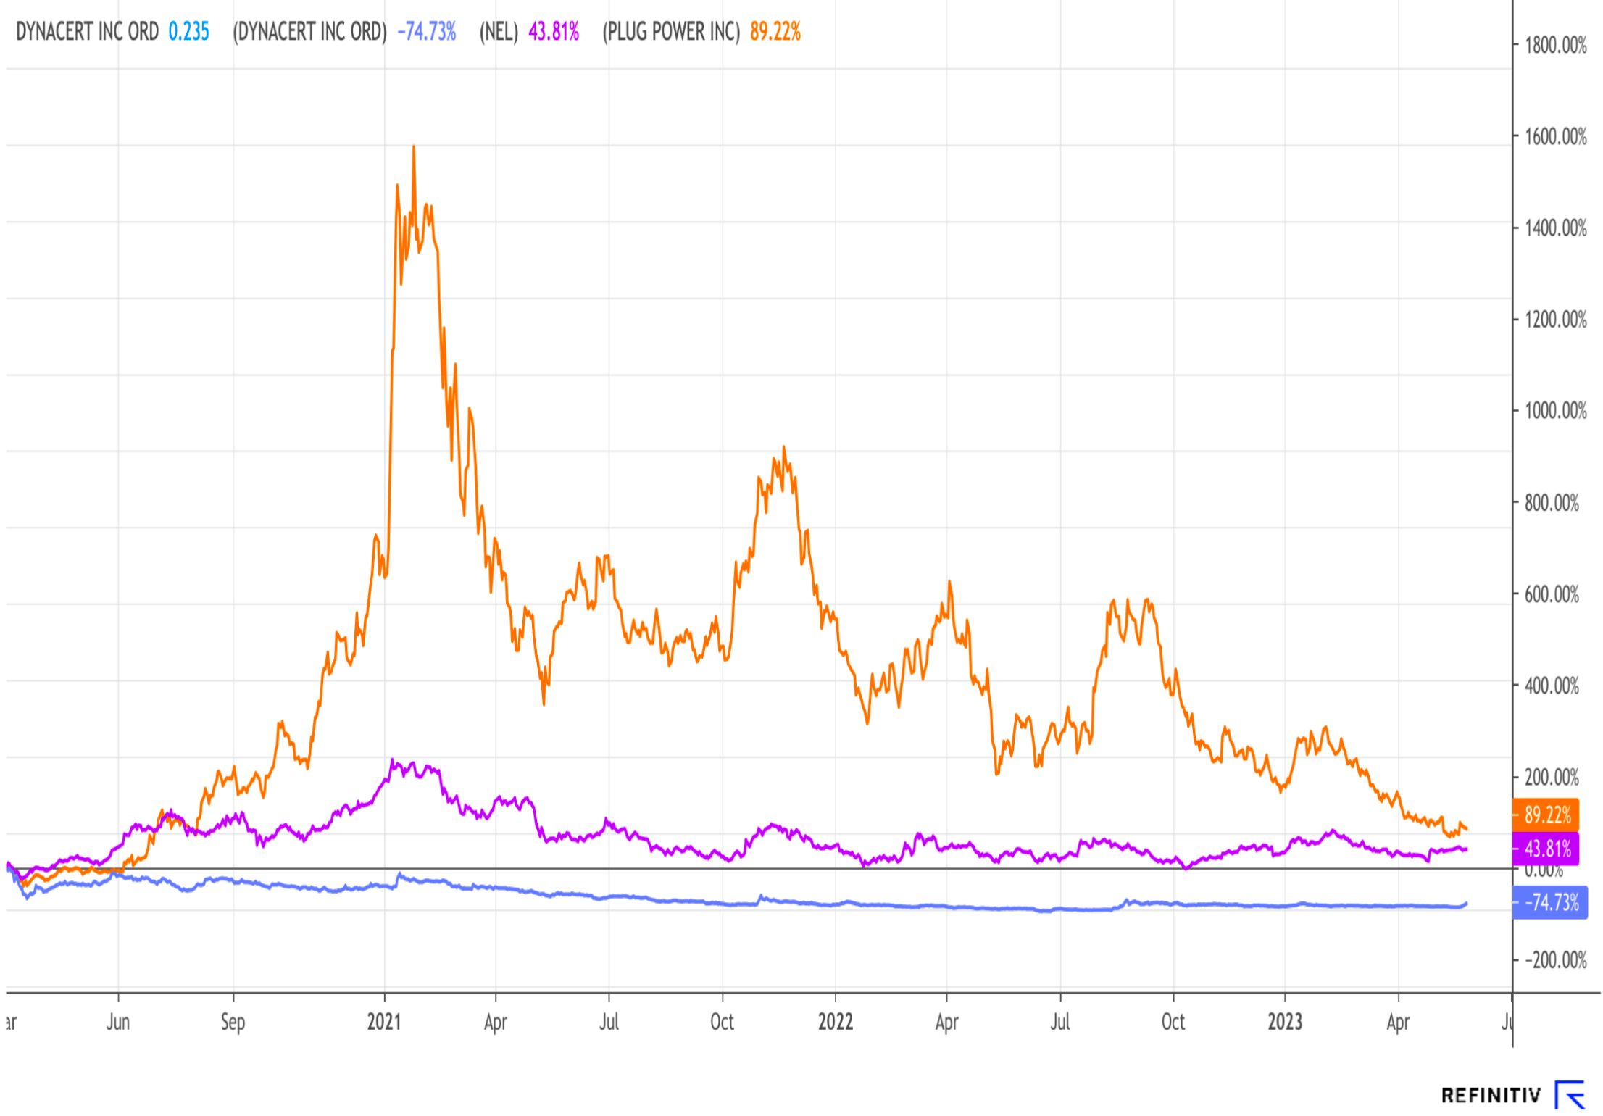Click the 2023 label on time axis
The width and height of the screenshot is (1603, 1116).
tap(1285, 1023)
